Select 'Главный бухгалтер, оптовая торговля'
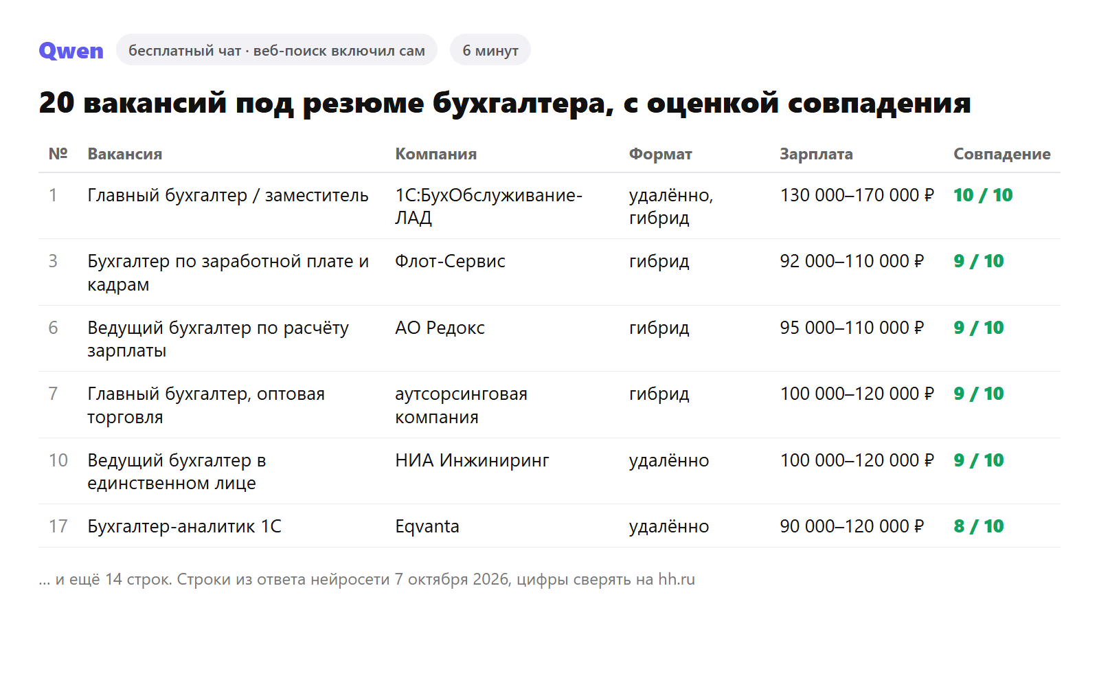 pyautogui.click(x=206, y=405)
